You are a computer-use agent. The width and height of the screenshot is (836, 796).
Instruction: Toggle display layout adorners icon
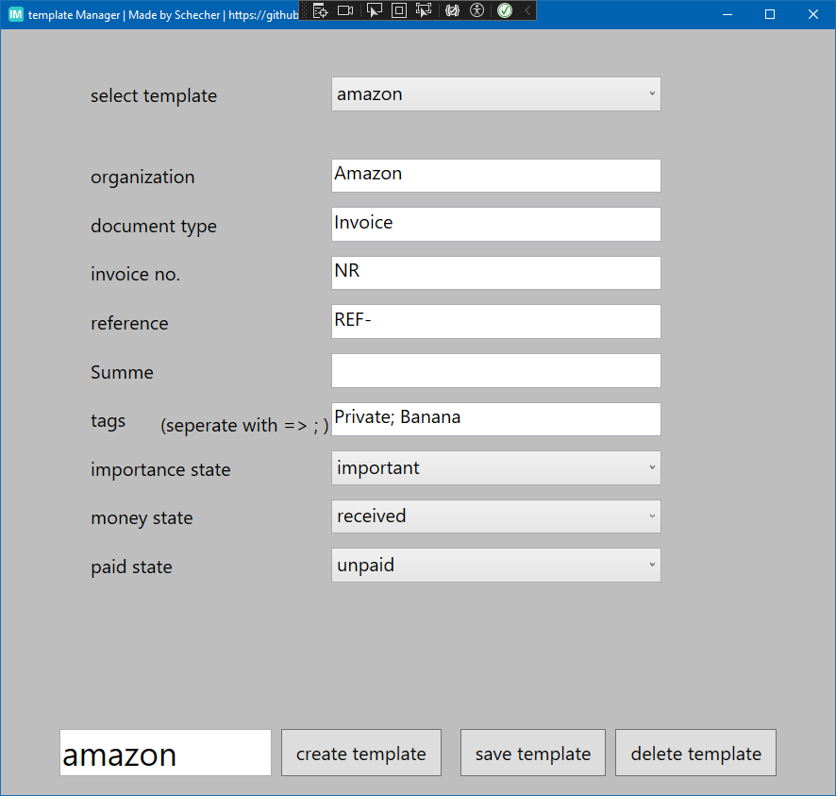[x=399, y=10]
